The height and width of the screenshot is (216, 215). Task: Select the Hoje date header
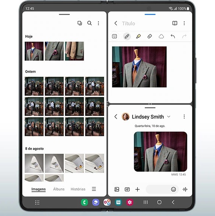click(29, 36)
